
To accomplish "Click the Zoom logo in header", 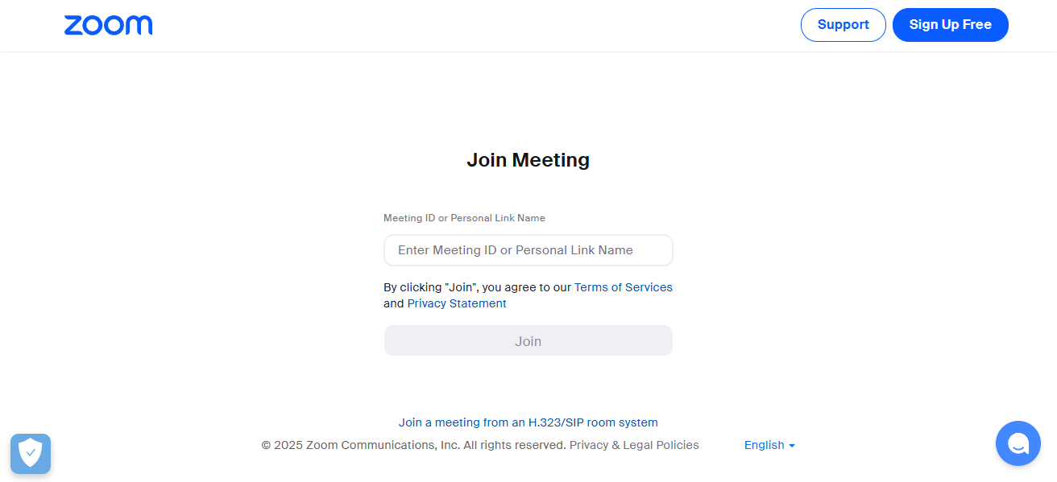I will pos(108,25).
